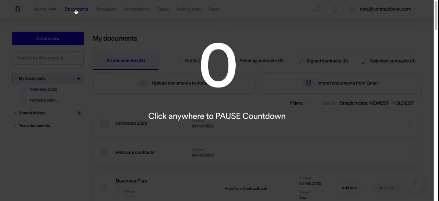Click the search magnifier icon in sidebar
Viewport: 439px width, 201px height.
pos(77,58)
